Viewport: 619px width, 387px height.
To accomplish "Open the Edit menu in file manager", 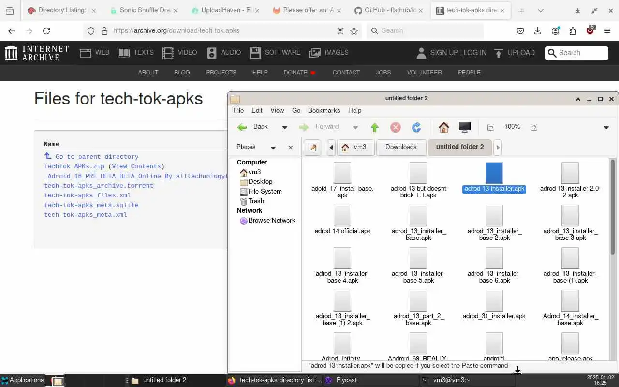I will click(257, 110).
